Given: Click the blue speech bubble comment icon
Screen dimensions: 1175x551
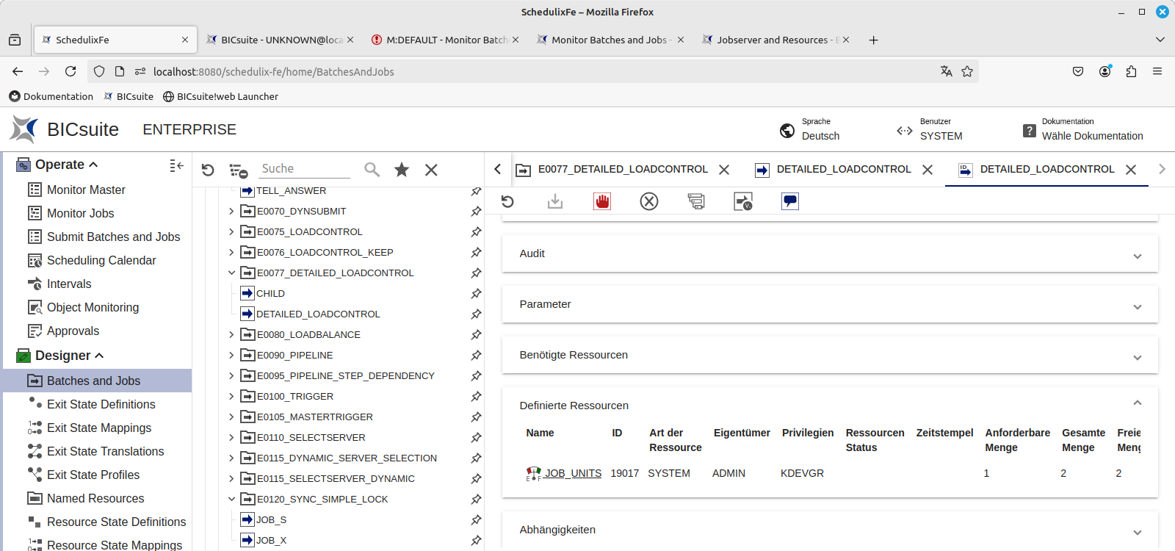Looking at the screenshot, I should pyautogui.click(x=790, y=201).
